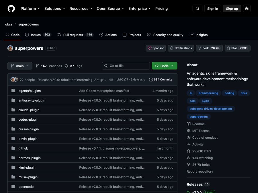Click the obra owner avatar image

[10, 48]
